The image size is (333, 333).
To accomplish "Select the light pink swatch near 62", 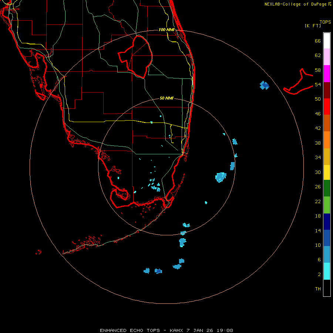I will (x=327, y=57).
